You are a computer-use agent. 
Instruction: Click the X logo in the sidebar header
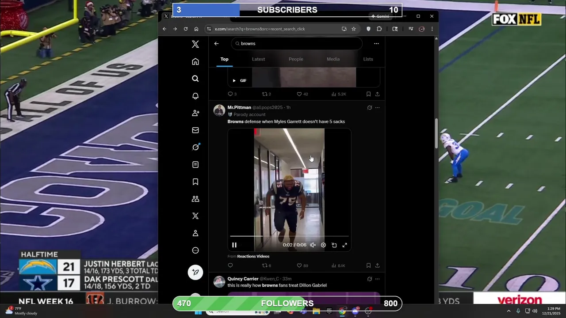click(x=195, y=44)
